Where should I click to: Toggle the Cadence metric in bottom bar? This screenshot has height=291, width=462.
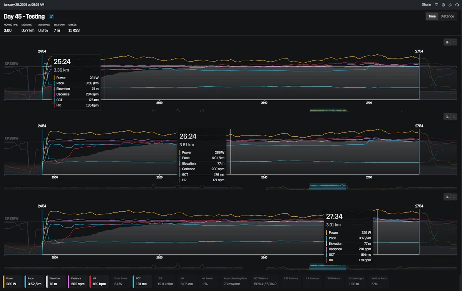78,281
